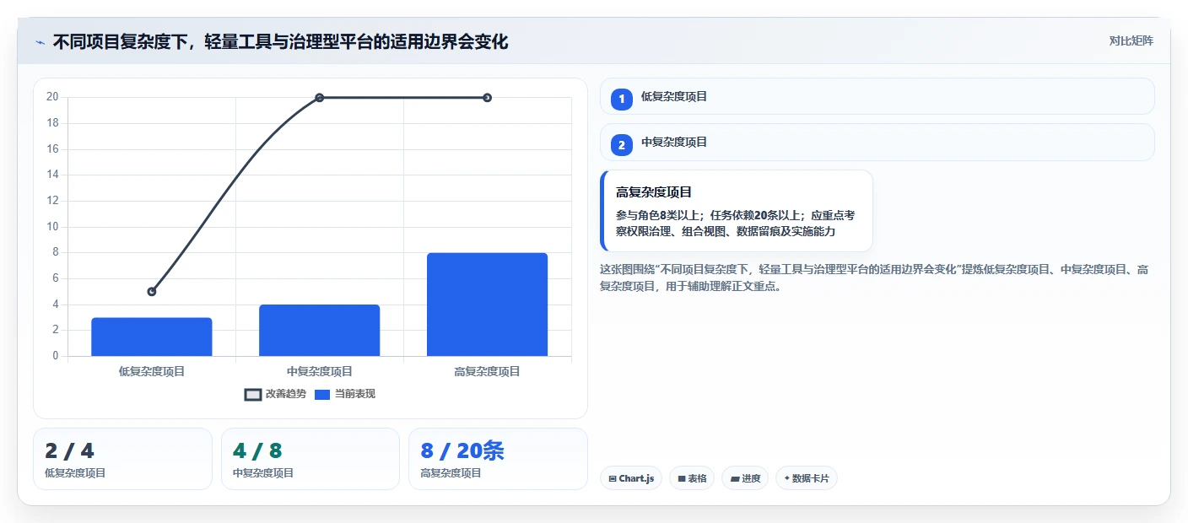Open the 4 / 8 中复杂度项目 data card

pos(310,459)
